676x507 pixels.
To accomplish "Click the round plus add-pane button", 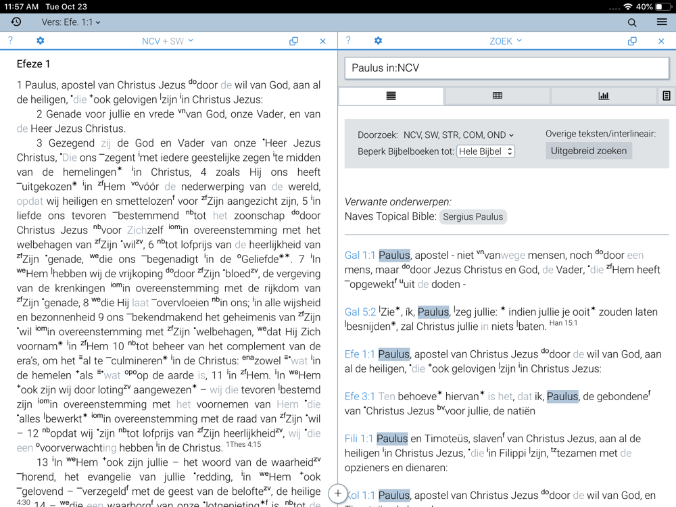I will coord(338,493).
